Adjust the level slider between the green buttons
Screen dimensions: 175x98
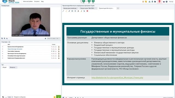[x=86, y=1]
